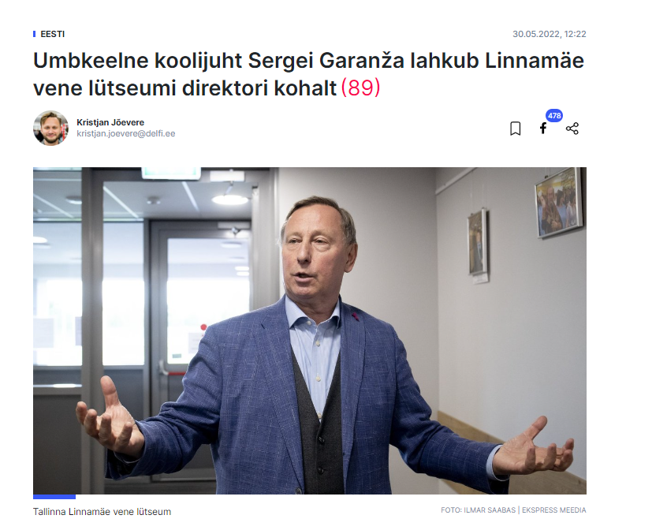The height and width of the screenshot is (530, 667).
Task: Click the EKSPRESS MEEDIA credit
Action: coord(553,510)
